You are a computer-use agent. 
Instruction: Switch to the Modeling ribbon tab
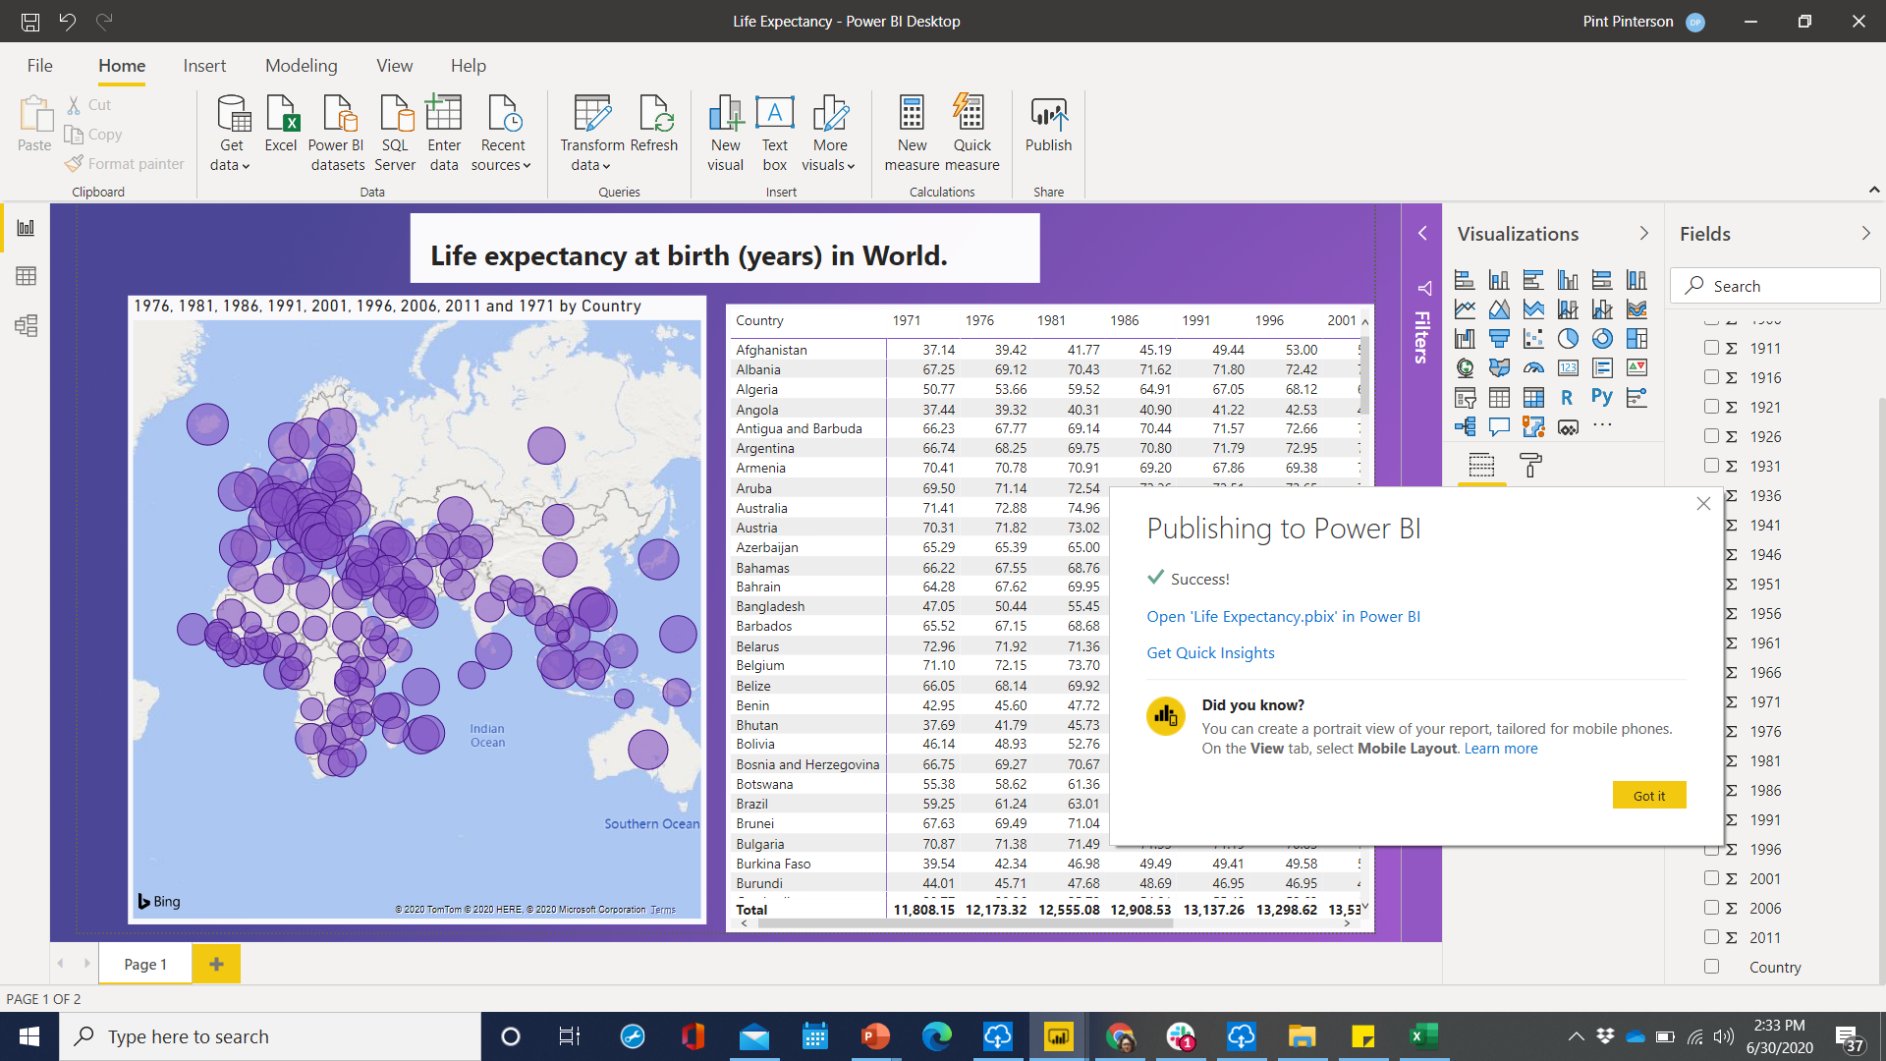pyautogui.click(x=301, y=66)
